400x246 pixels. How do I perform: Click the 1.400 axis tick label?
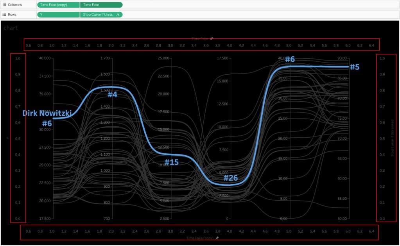(x=105, y=106)
